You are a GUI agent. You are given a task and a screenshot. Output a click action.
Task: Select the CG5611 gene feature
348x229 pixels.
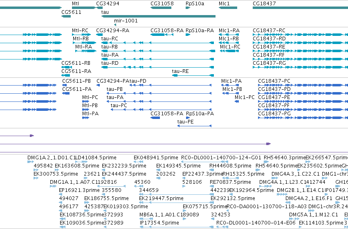point(66,16)
